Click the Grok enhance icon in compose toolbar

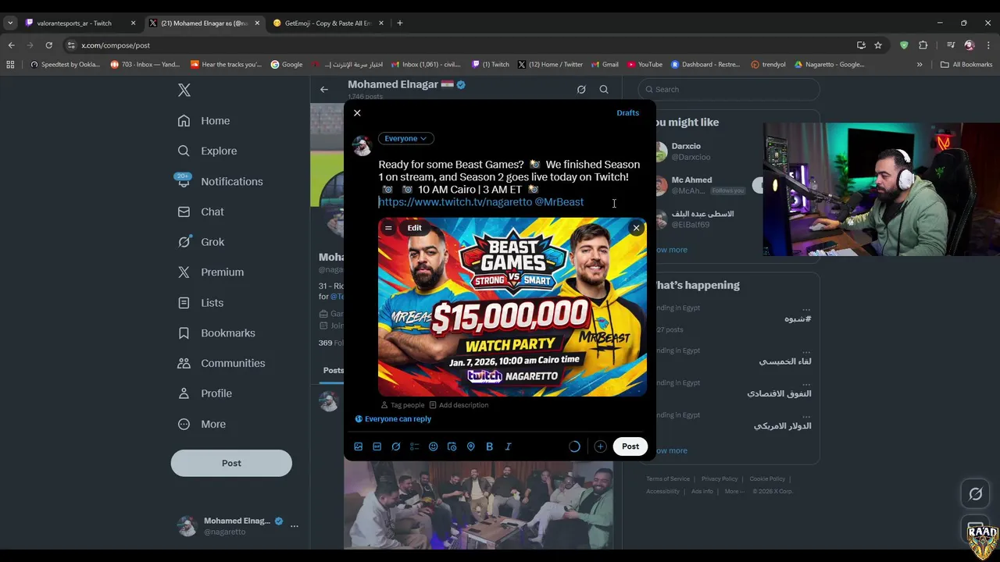pyautogui.click(x=396, y=446)
